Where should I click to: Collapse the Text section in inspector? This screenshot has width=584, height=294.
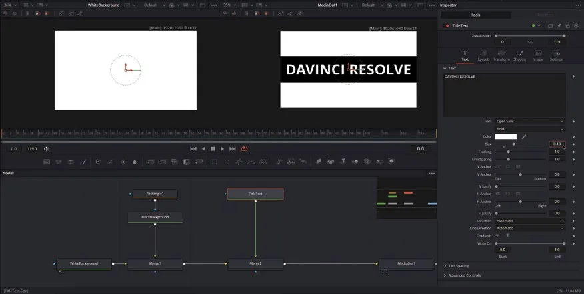click(x=445, y=69)
